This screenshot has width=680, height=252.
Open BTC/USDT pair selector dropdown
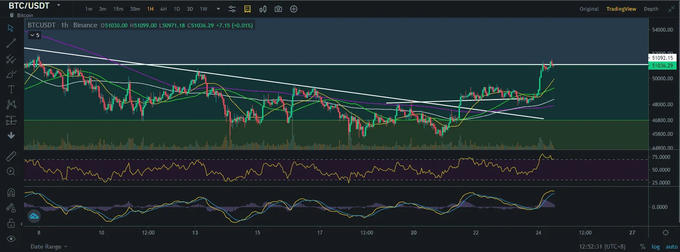(59, 6)
